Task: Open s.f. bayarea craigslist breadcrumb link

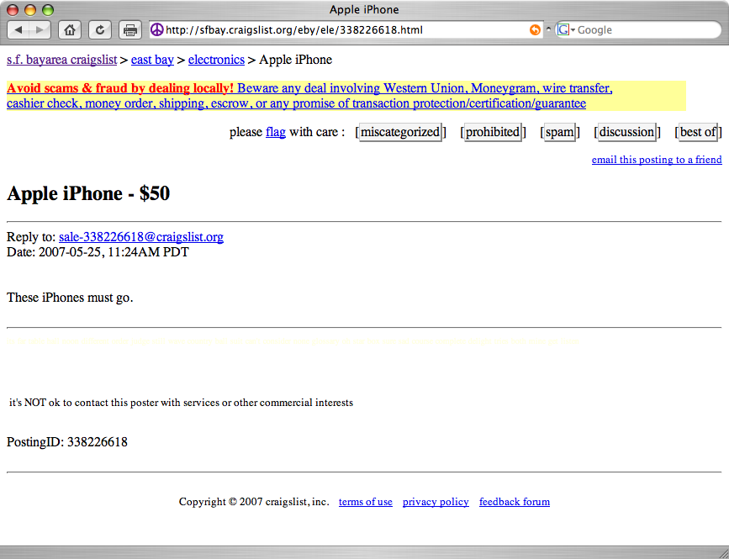Action: (62, 60)
